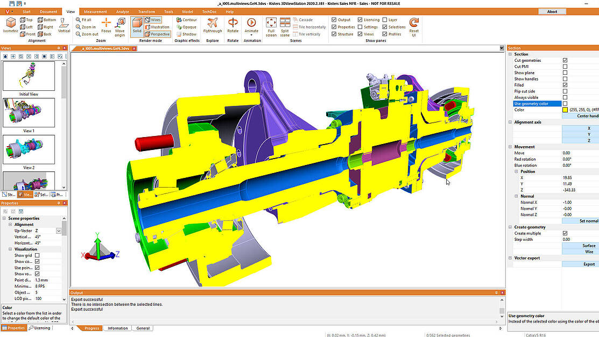The width and height of the screenshot is (599, 337).
Task: Collapse the Alignment axis group
Action: (x=510, y=122)
